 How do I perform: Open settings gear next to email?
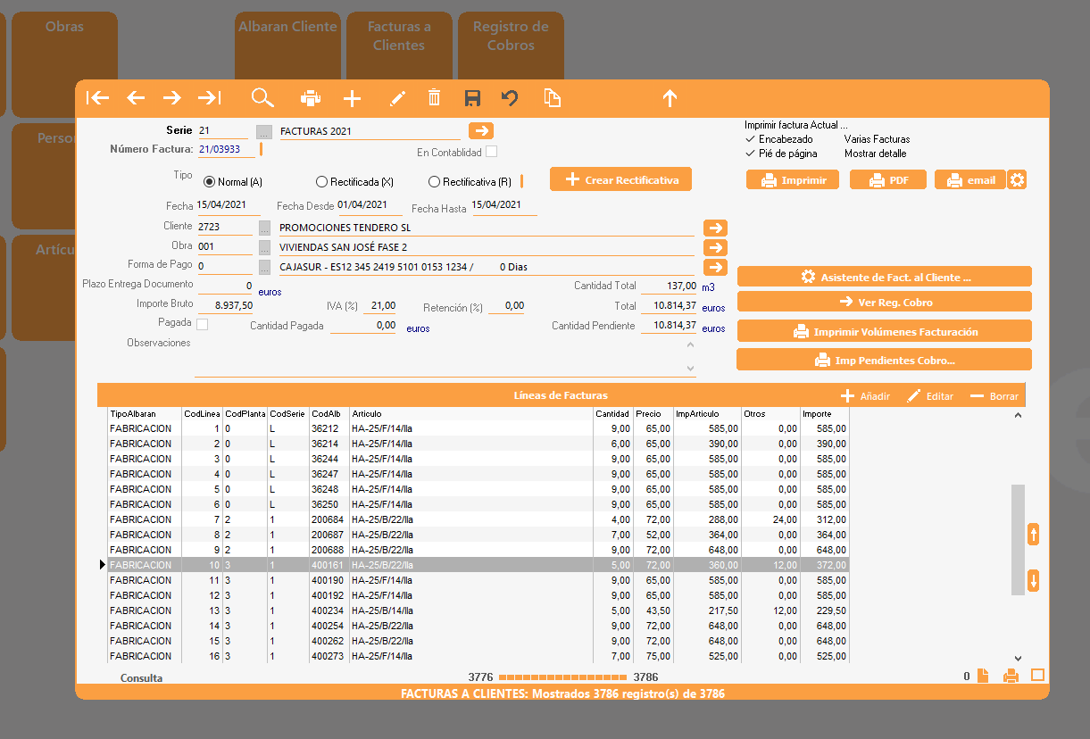[x=1017, y=180]
